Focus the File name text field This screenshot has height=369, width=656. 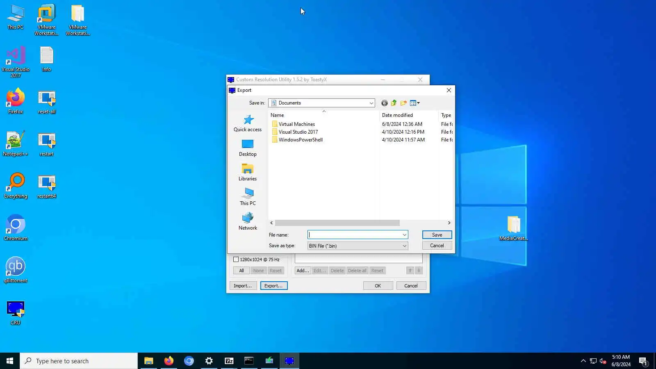(x=355, y=235)
